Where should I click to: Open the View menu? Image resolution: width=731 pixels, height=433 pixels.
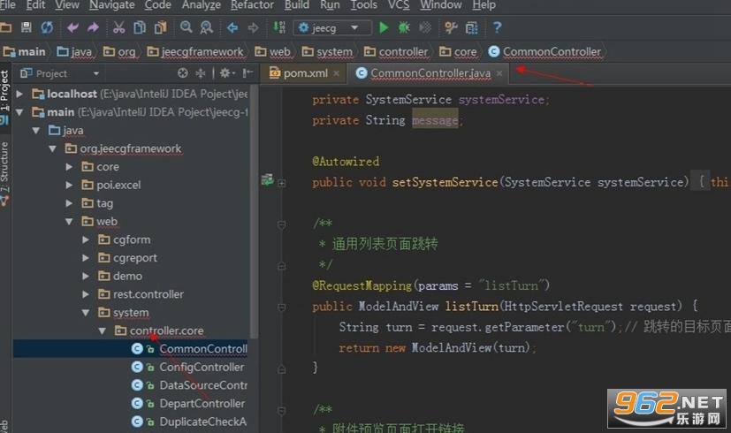[x=67, y=5]
